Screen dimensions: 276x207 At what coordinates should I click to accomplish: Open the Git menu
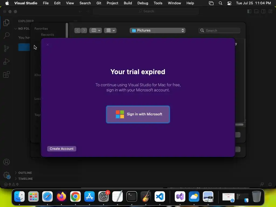click(99, 3)
